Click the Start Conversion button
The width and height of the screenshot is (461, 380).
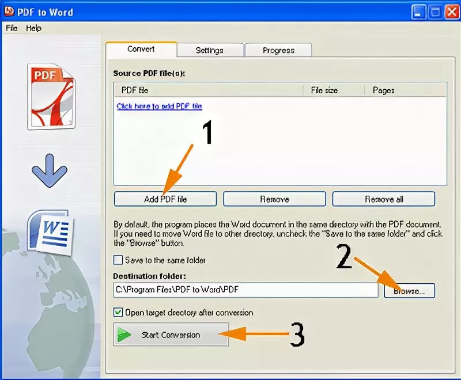coord(171,335)
